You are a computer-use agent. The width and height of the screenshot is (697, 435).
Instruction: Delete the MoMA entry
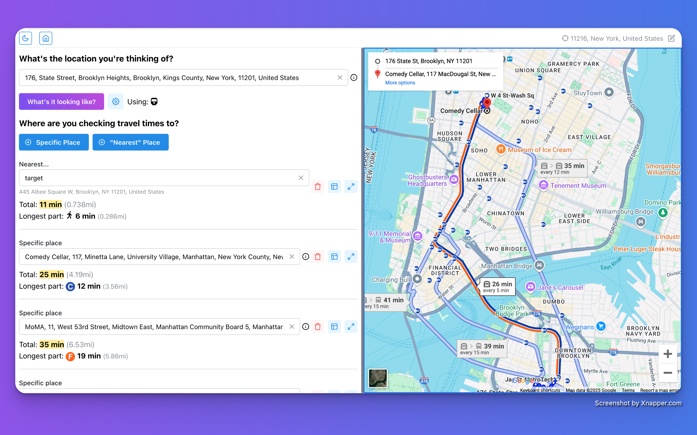(x=318, y=327)
